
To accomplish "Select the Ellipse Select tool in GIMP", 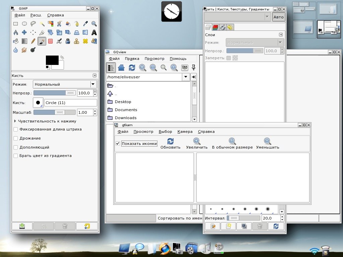I will (24, 24).
